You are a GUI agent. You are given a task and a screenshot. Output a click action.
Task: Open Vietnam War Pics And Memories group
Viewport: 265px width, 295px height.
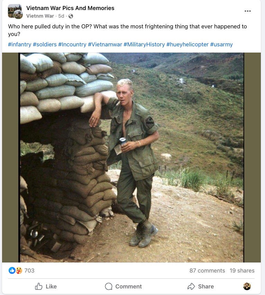click(x=70, y=8)
